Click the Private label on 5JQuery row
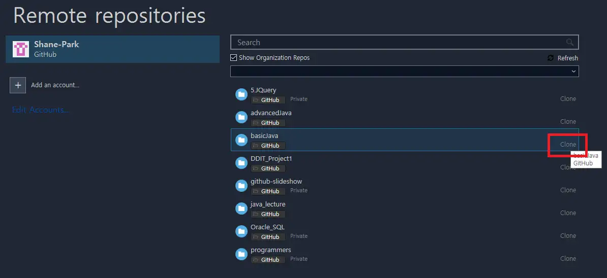The image size is (607, 278). click(x=299, y=99)
